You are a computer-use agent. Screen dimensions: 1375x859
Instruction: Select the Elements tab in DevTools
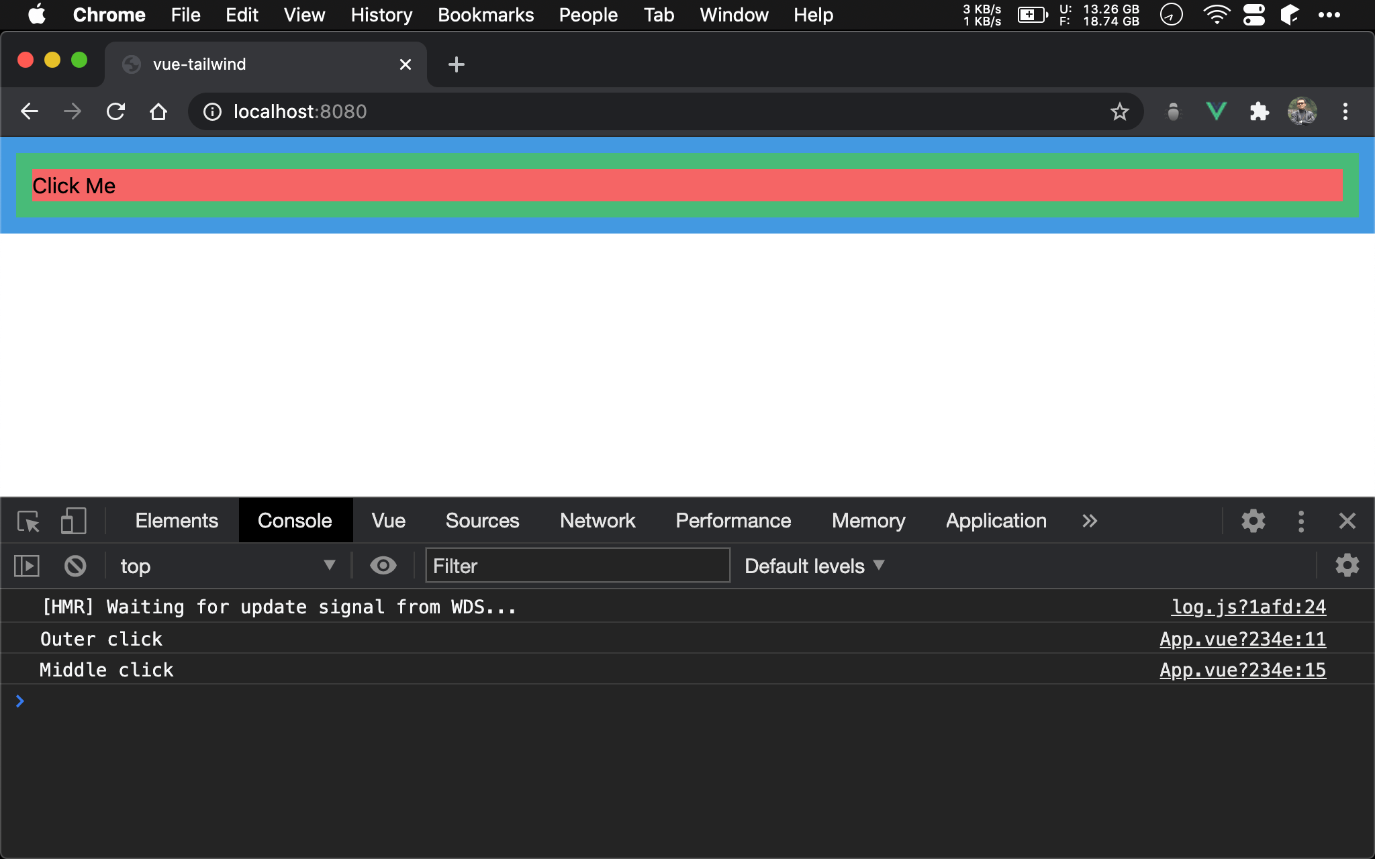point(175,519)
